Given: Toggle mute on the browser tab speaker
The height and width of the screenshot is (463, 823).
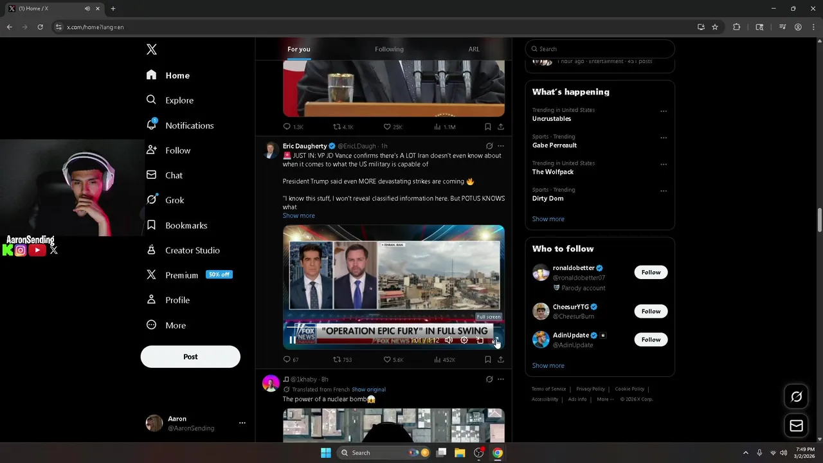Looking at the screenshot, I should pos(87,8).
